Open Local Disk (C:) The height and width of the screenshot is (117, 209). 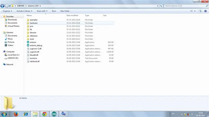tap(14, 55)
